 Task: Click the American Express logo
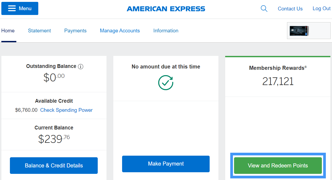pyautogui.click(x=166, y=9)
